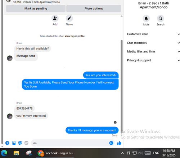Click the volume speaker icon
Image resolution: width=180 pixels, height=158 pixels.
[x=140, y=153]
